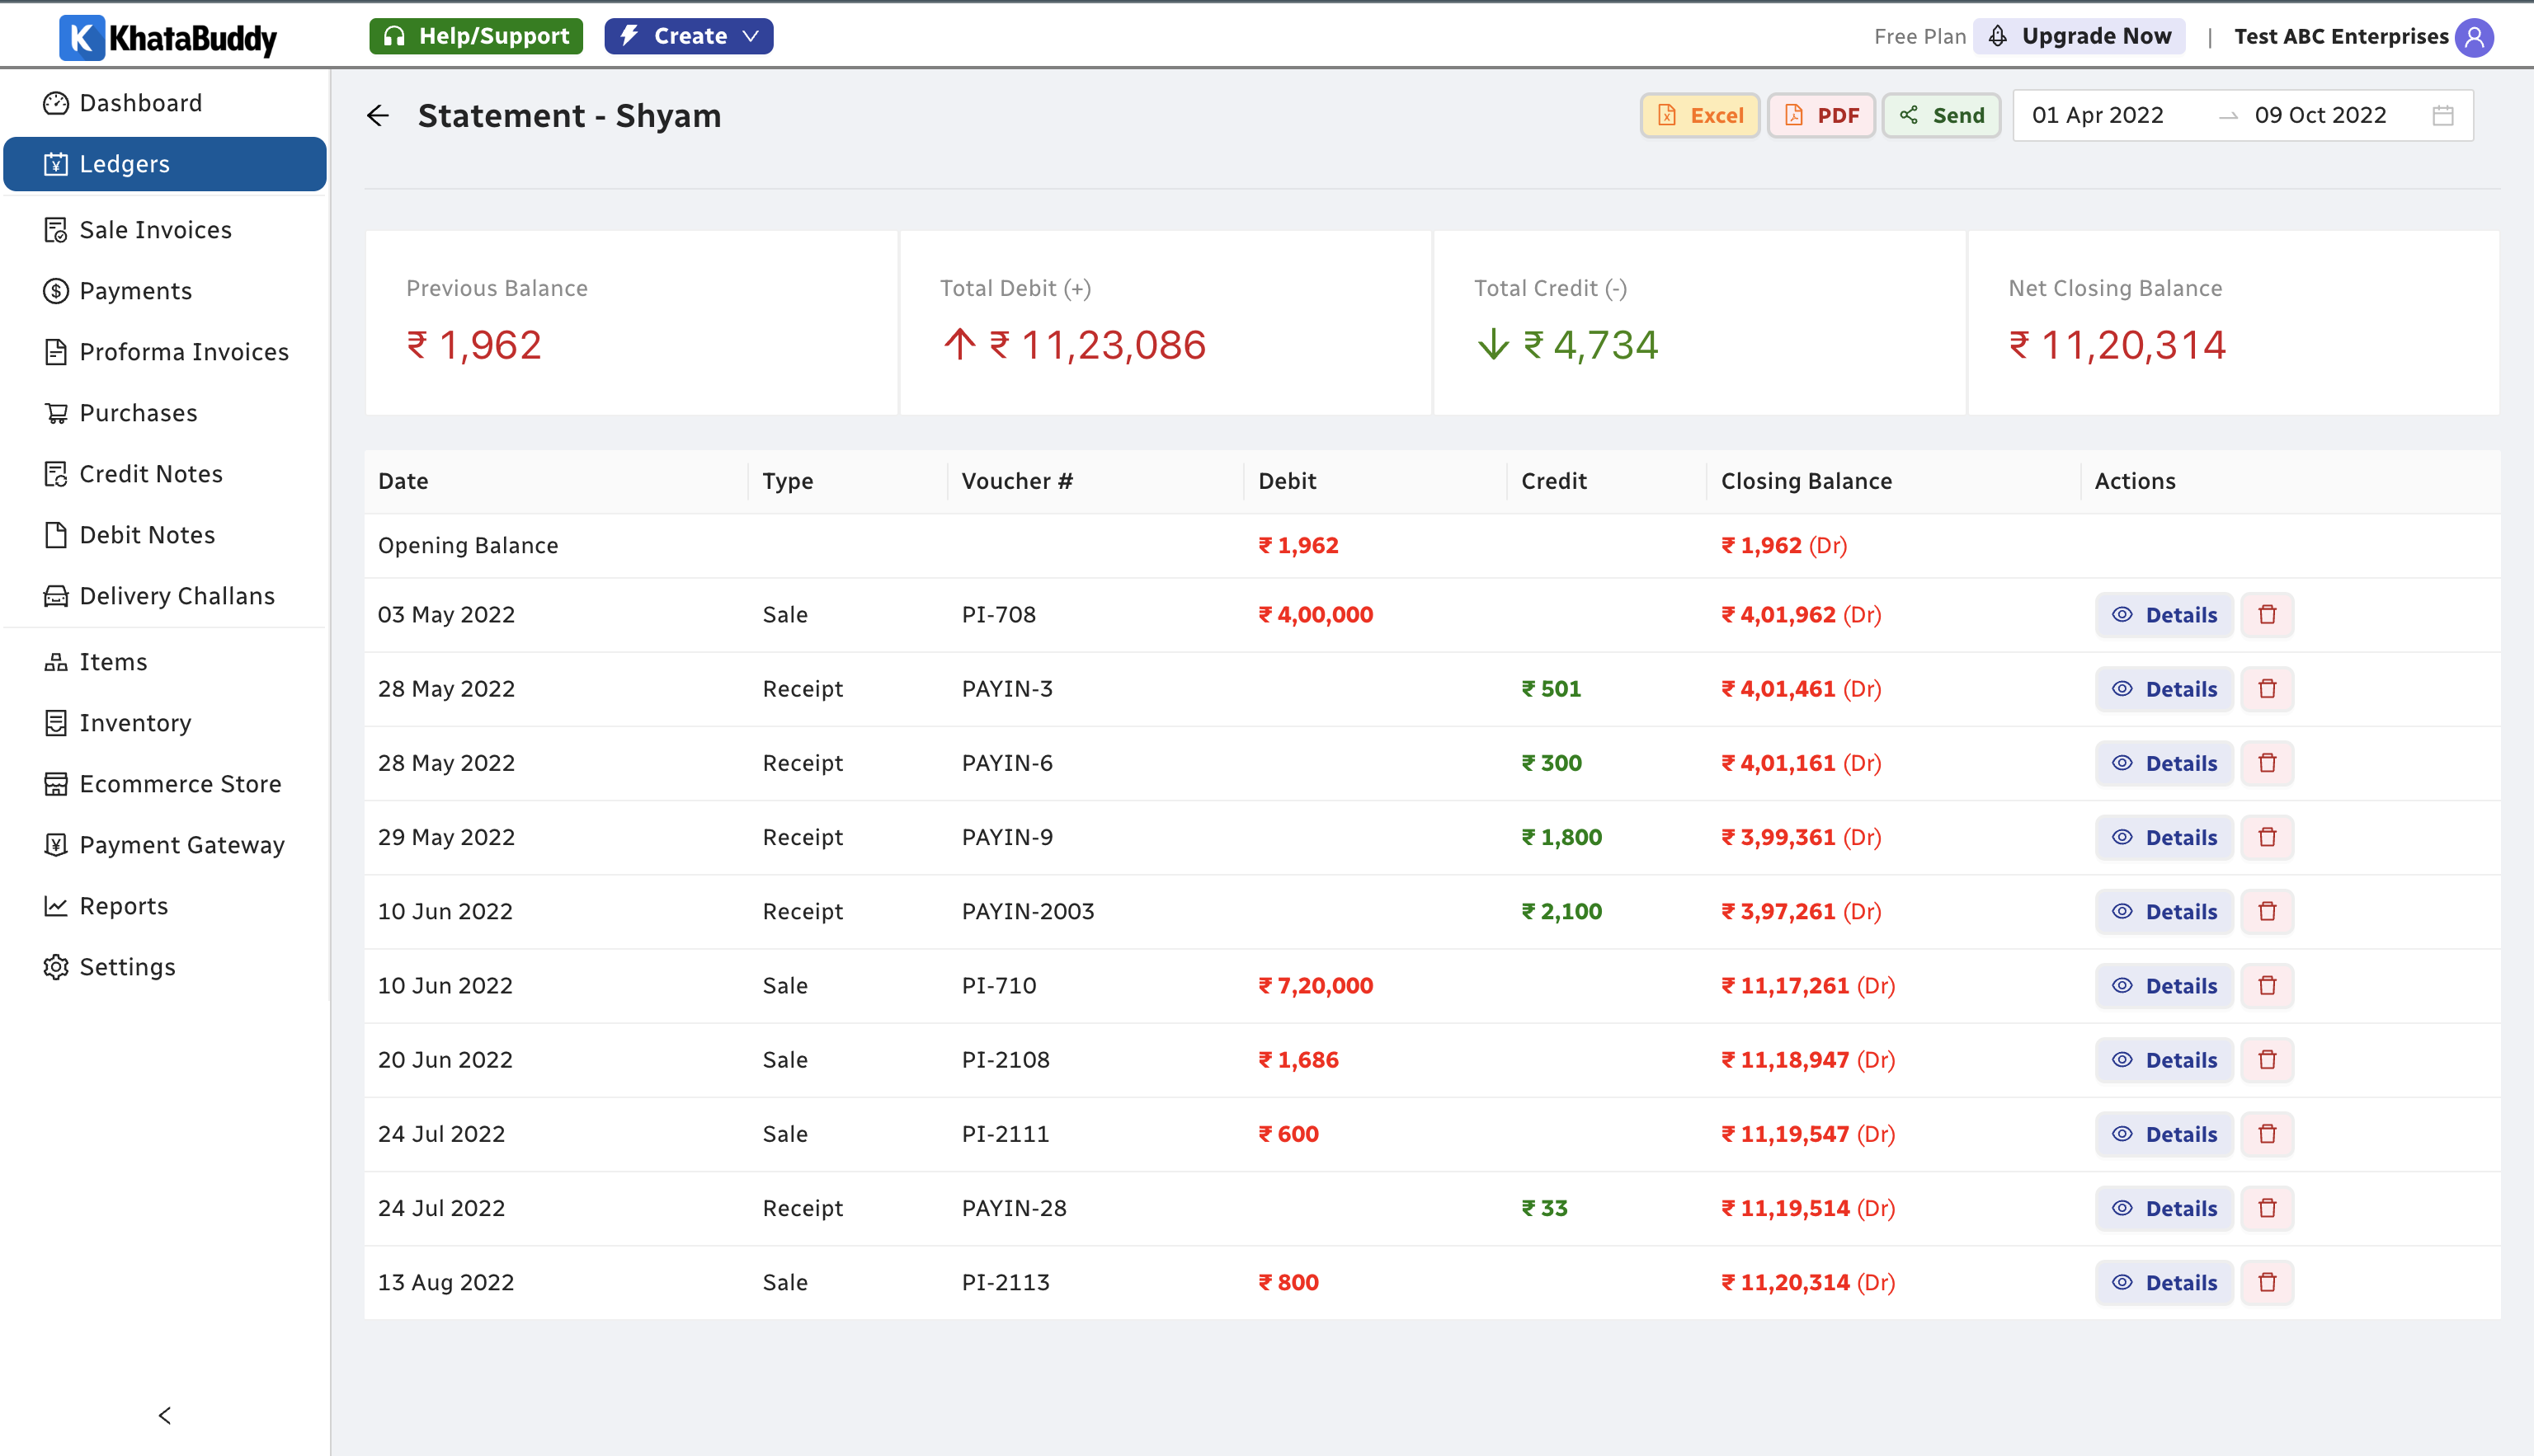Collapse the sidebar with the chevron

[x=165, y=1415]
